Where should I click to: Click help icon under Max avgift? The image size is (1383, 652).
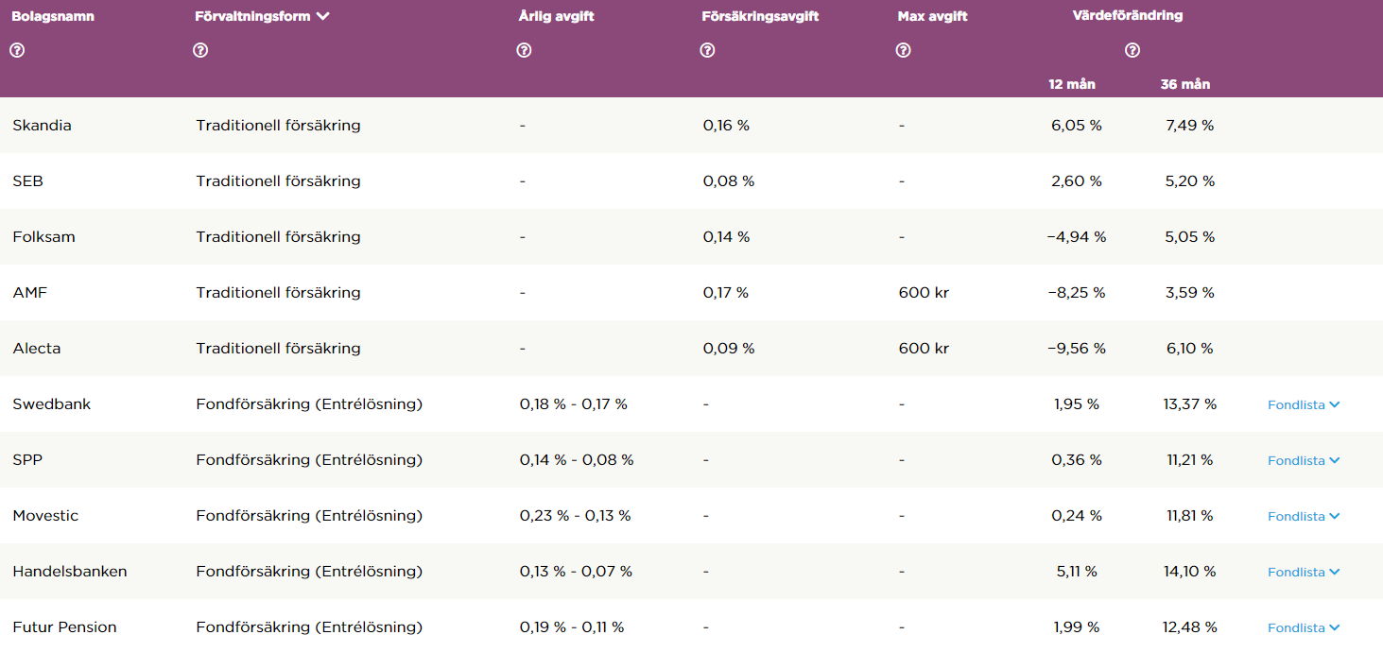point(903,50)
